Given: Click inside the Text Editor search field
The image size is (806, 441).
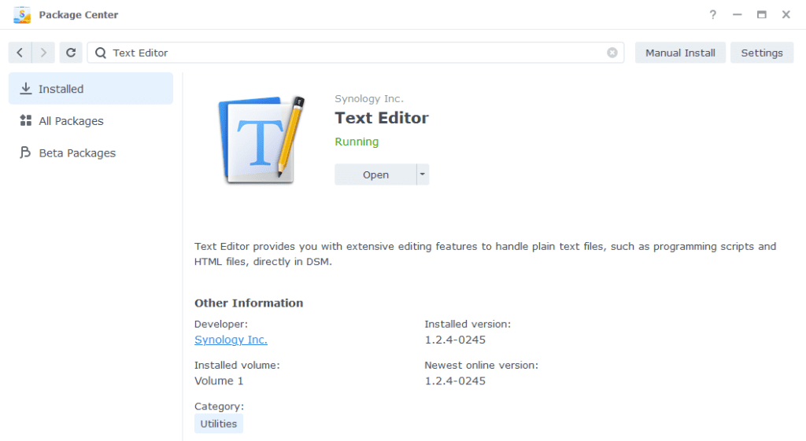Looking at the screenshot, I should (356, 53).
